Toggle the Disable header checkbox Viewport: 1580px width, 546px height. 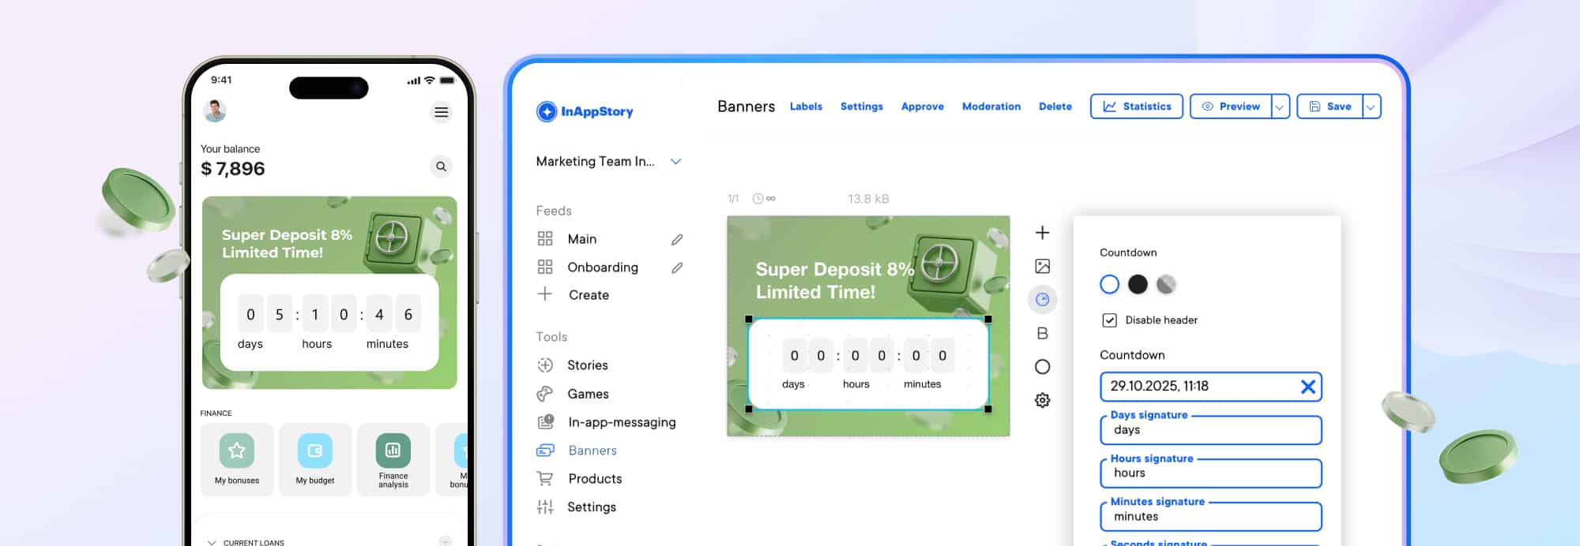(1109, 320)
